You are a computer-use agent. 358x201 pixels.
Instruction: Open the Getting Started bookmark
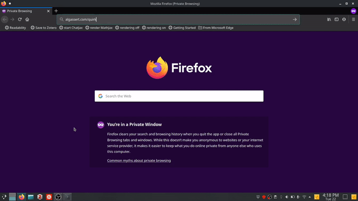point(182,28)
